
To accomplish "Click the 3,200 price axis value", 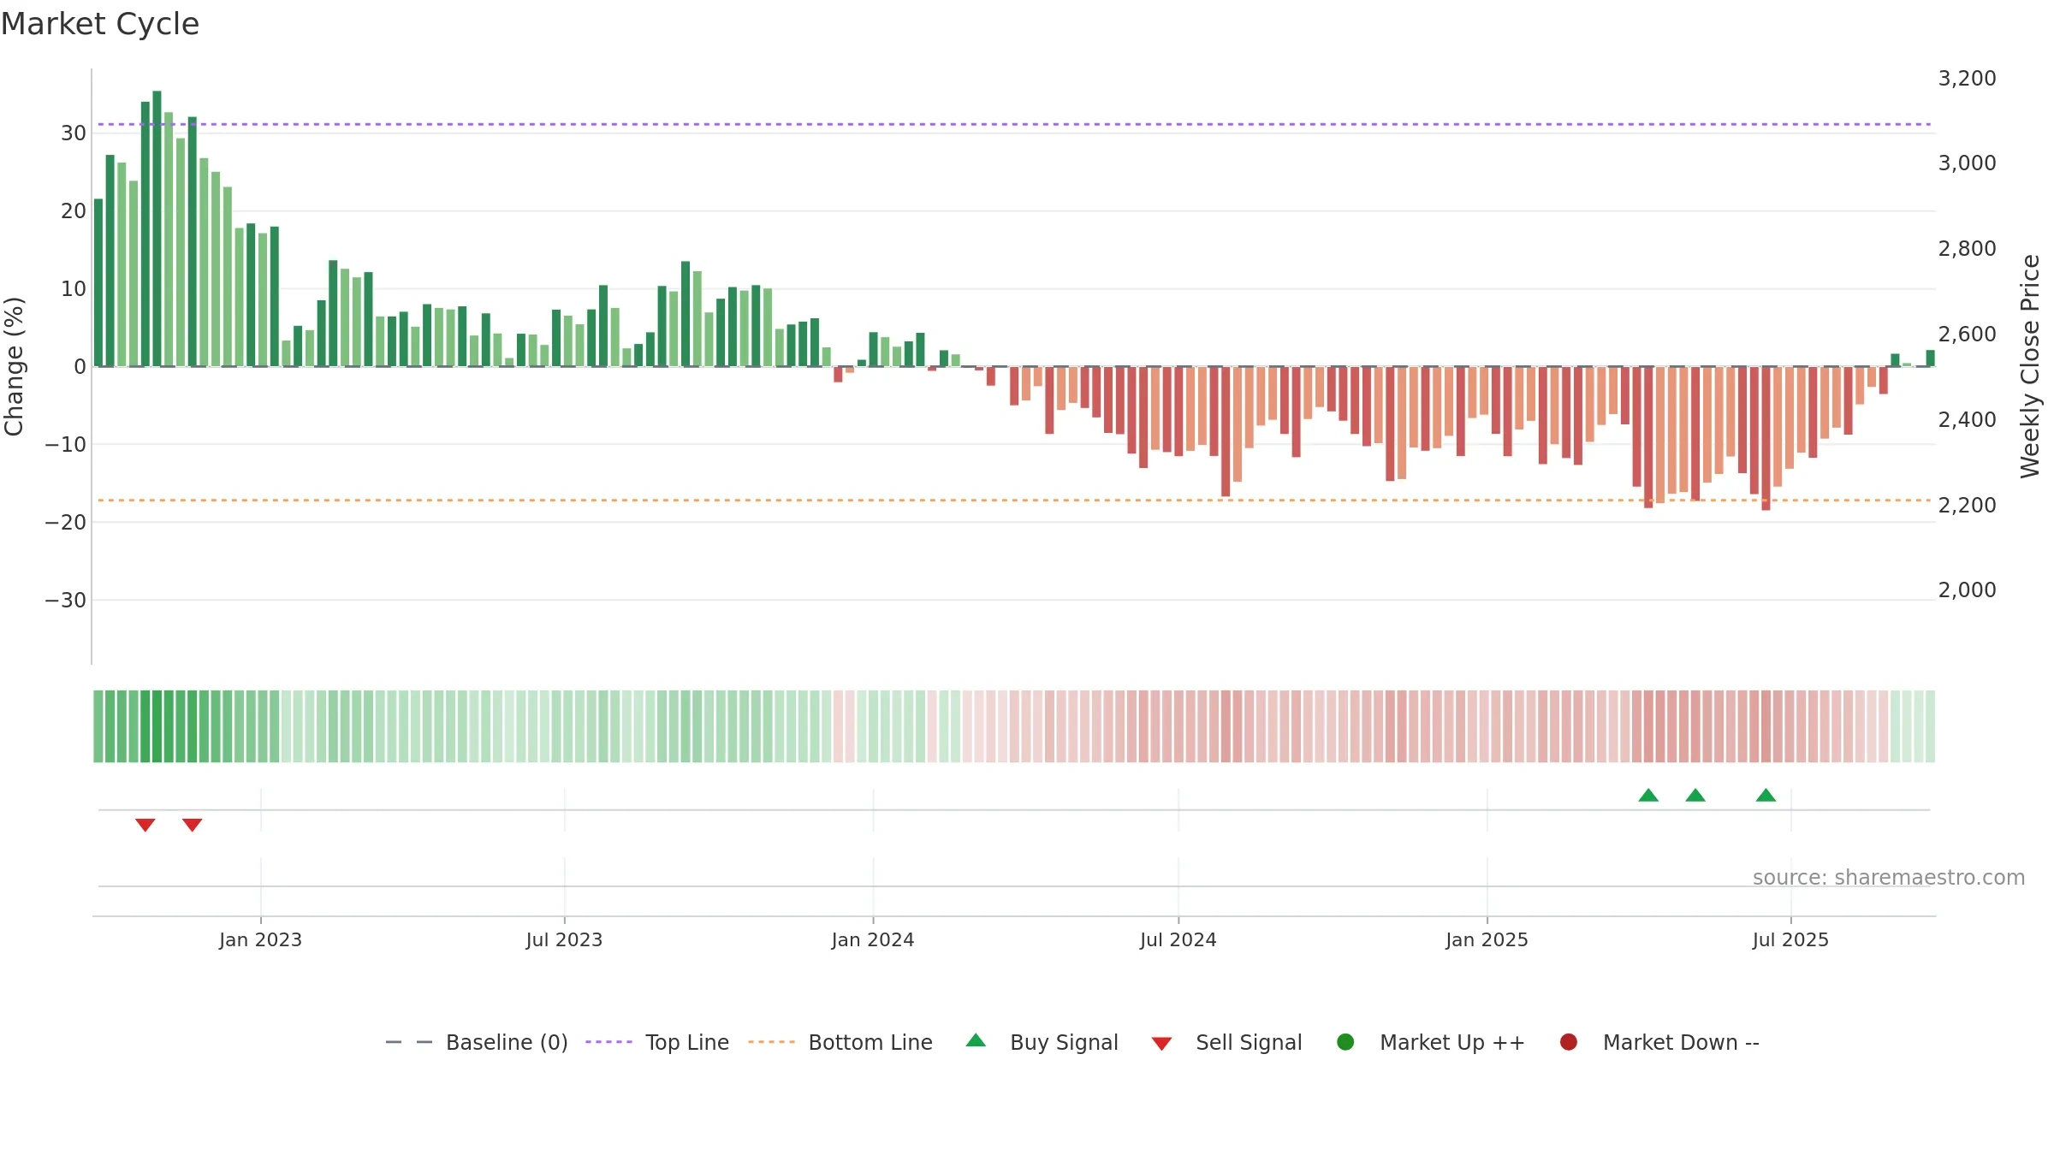I will point(1967,78).
